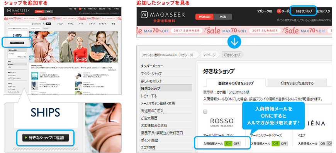Viewport: 336px width, 153px height.
Task: Open メールマガジン登録・変更 in the member menu
Action: (158, 103)
